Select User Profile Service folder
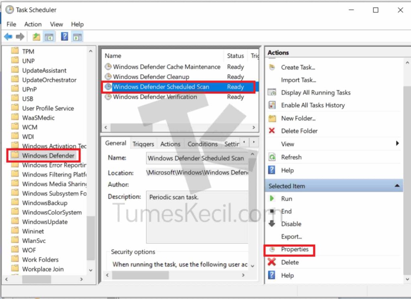 [48, 108]
